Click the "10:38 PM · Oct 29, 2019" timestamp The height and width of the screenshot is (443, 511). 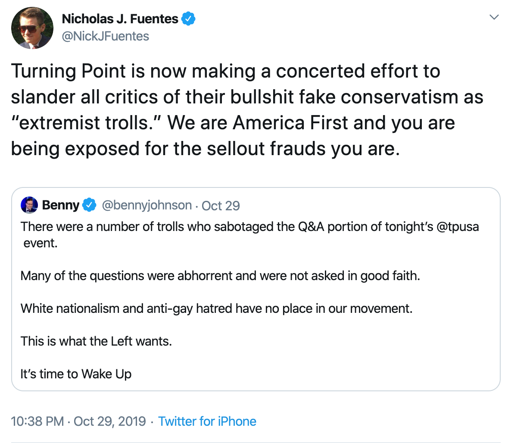pyautogui.click(x=78, y=421)
